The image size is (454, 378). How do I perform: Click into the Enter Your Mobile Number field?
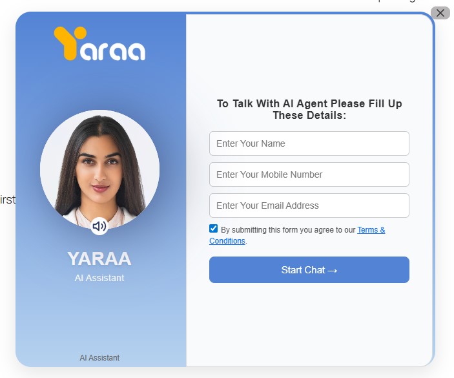pos(309,174)
